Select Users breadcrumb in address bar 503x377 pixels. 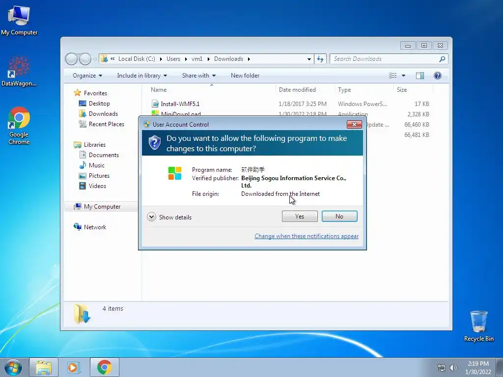(x=173, y=59)
